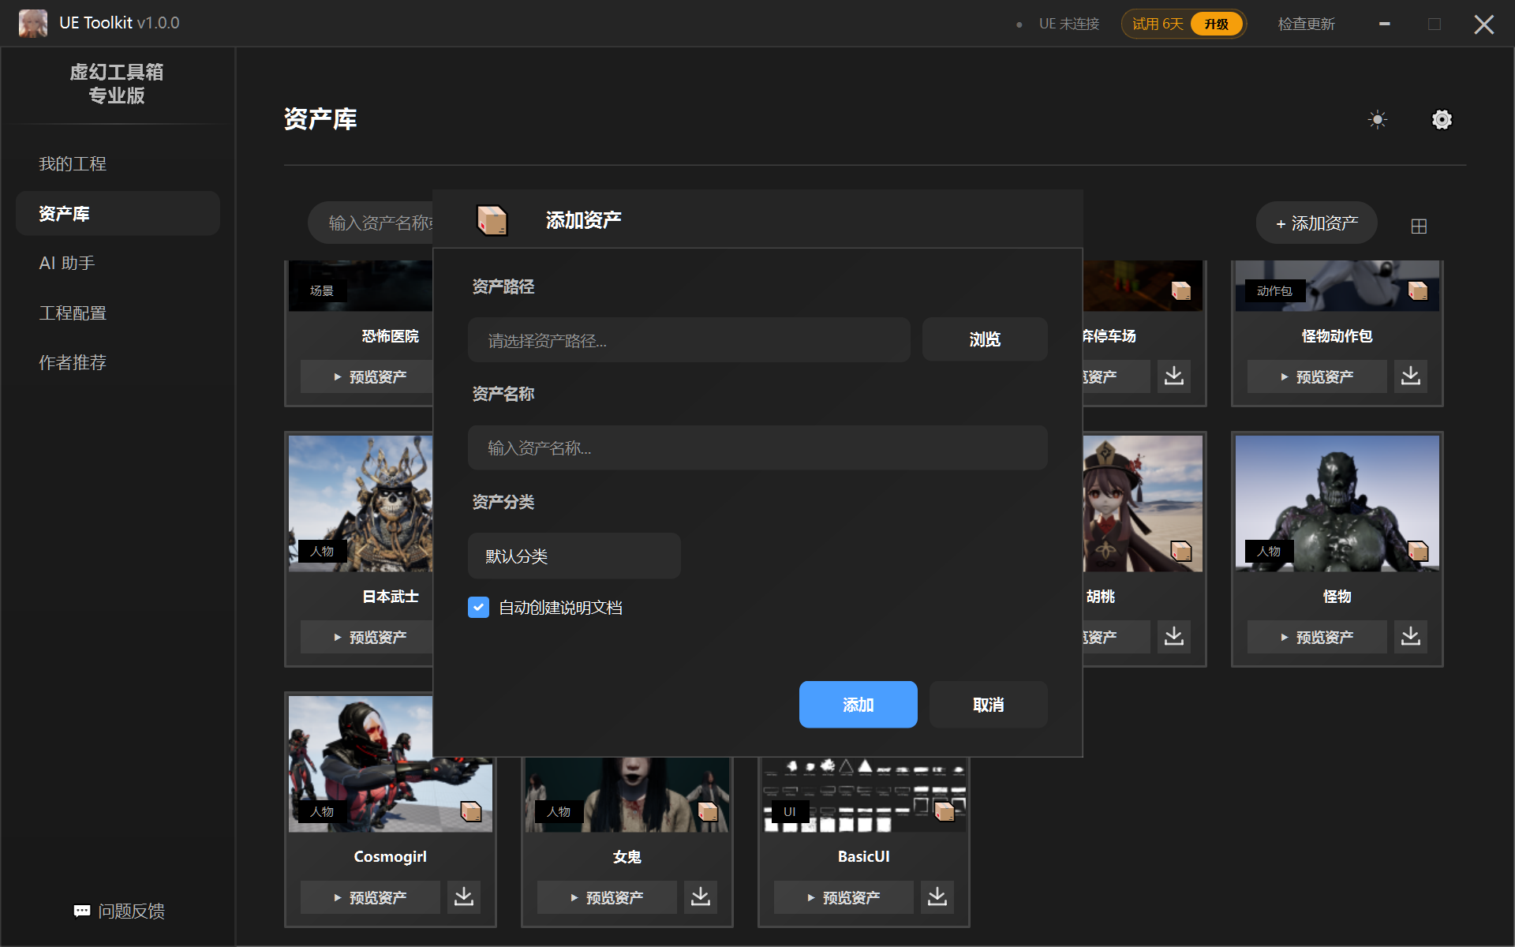
Task: Click the 浏览 browse button
Action: [x=984, y=339]
